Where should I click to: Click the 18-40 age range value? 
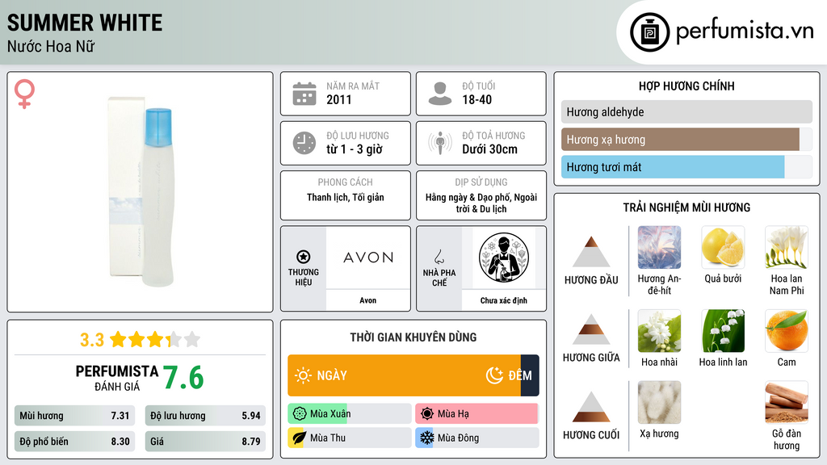[476, 99]
